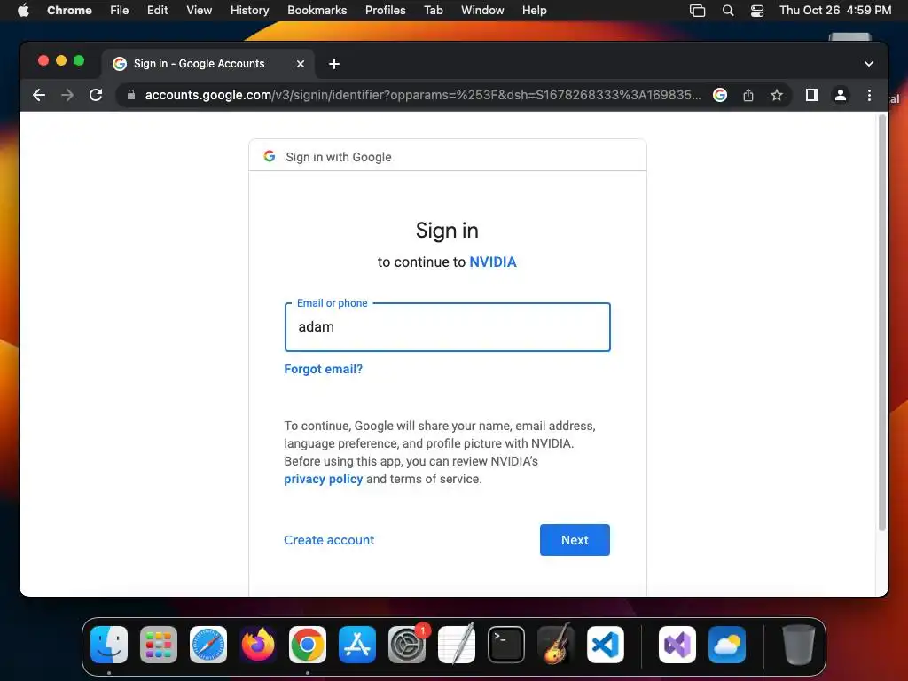Open the Create account option
908x681 pixels.
coord(329,540)
